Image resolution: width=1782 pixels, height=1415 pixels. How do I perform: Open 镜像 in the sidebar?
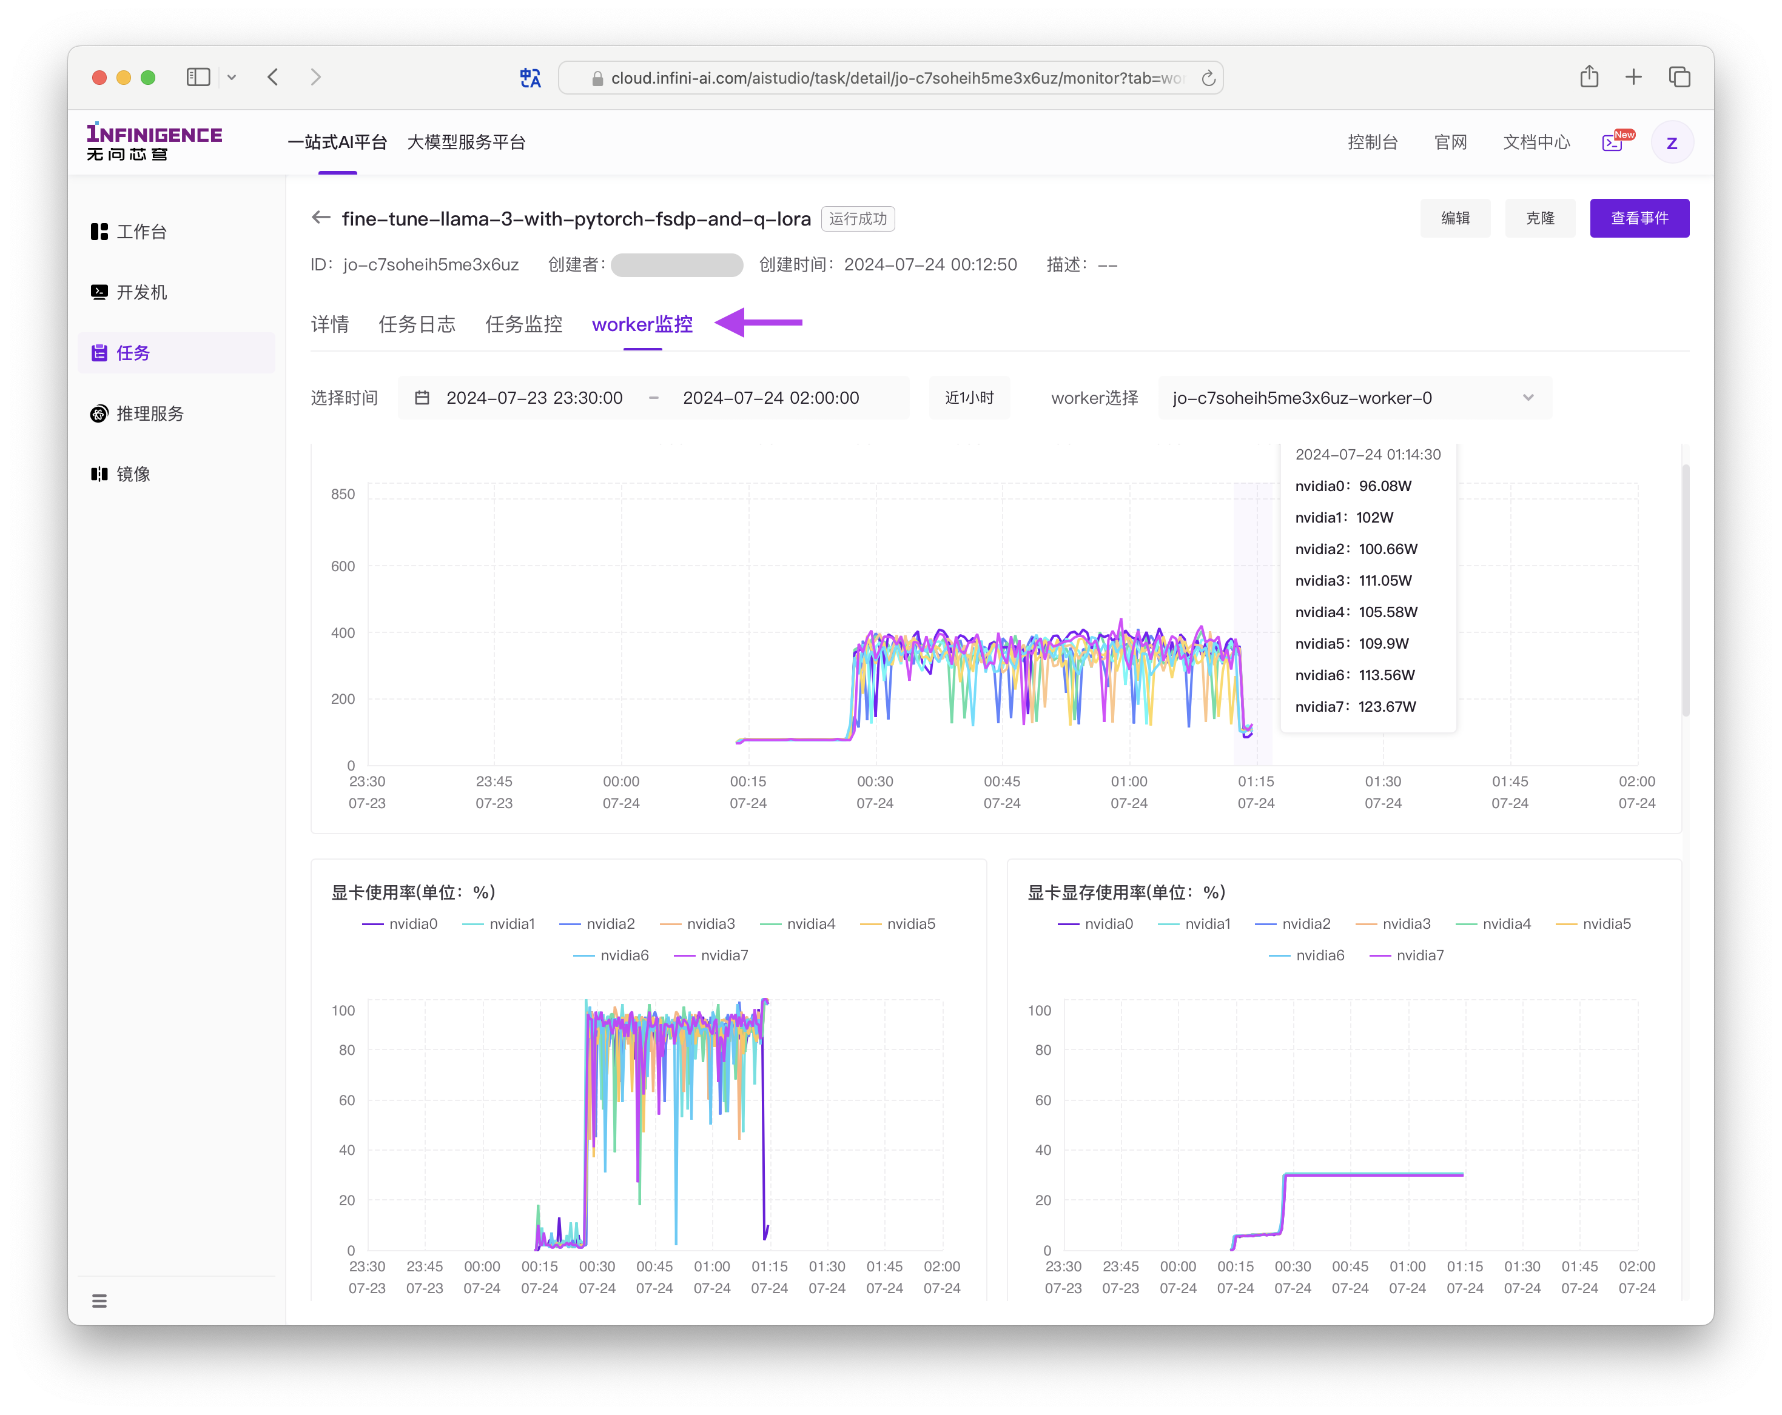click(x=177, y=473)
